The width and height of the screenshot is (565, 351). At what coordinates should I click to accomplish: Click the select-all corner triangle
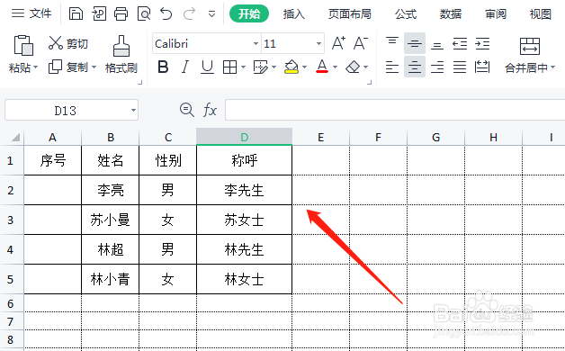click(15, 138)
